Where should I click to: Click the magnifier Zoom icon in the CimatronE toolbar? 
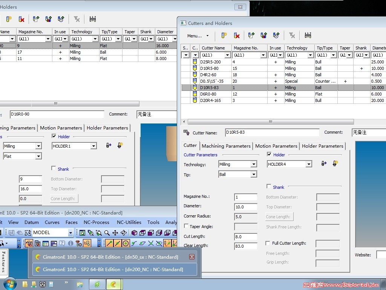(107, 233)
